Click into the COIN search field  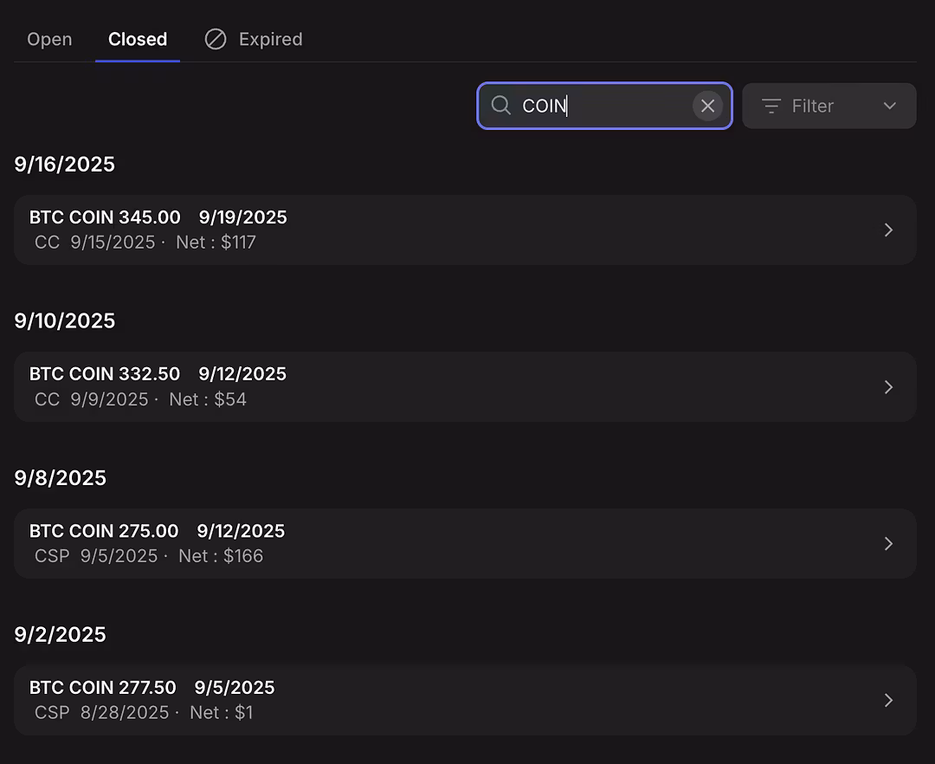click(606, 106)
